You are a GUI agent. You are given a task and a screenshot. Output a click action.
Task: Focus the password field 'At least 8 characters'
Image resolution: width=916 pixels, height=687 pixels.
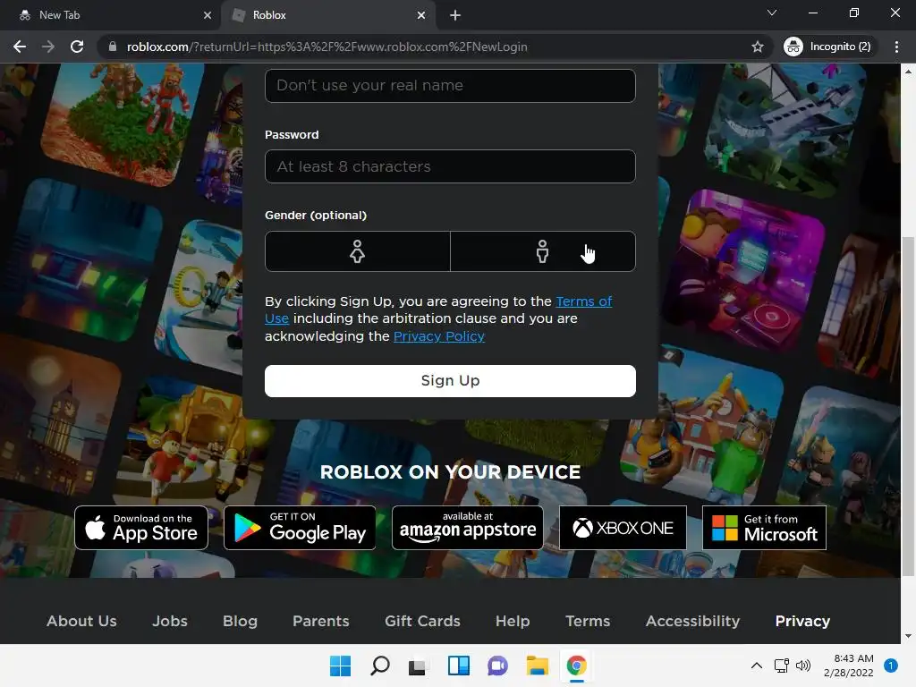(450, 166)
